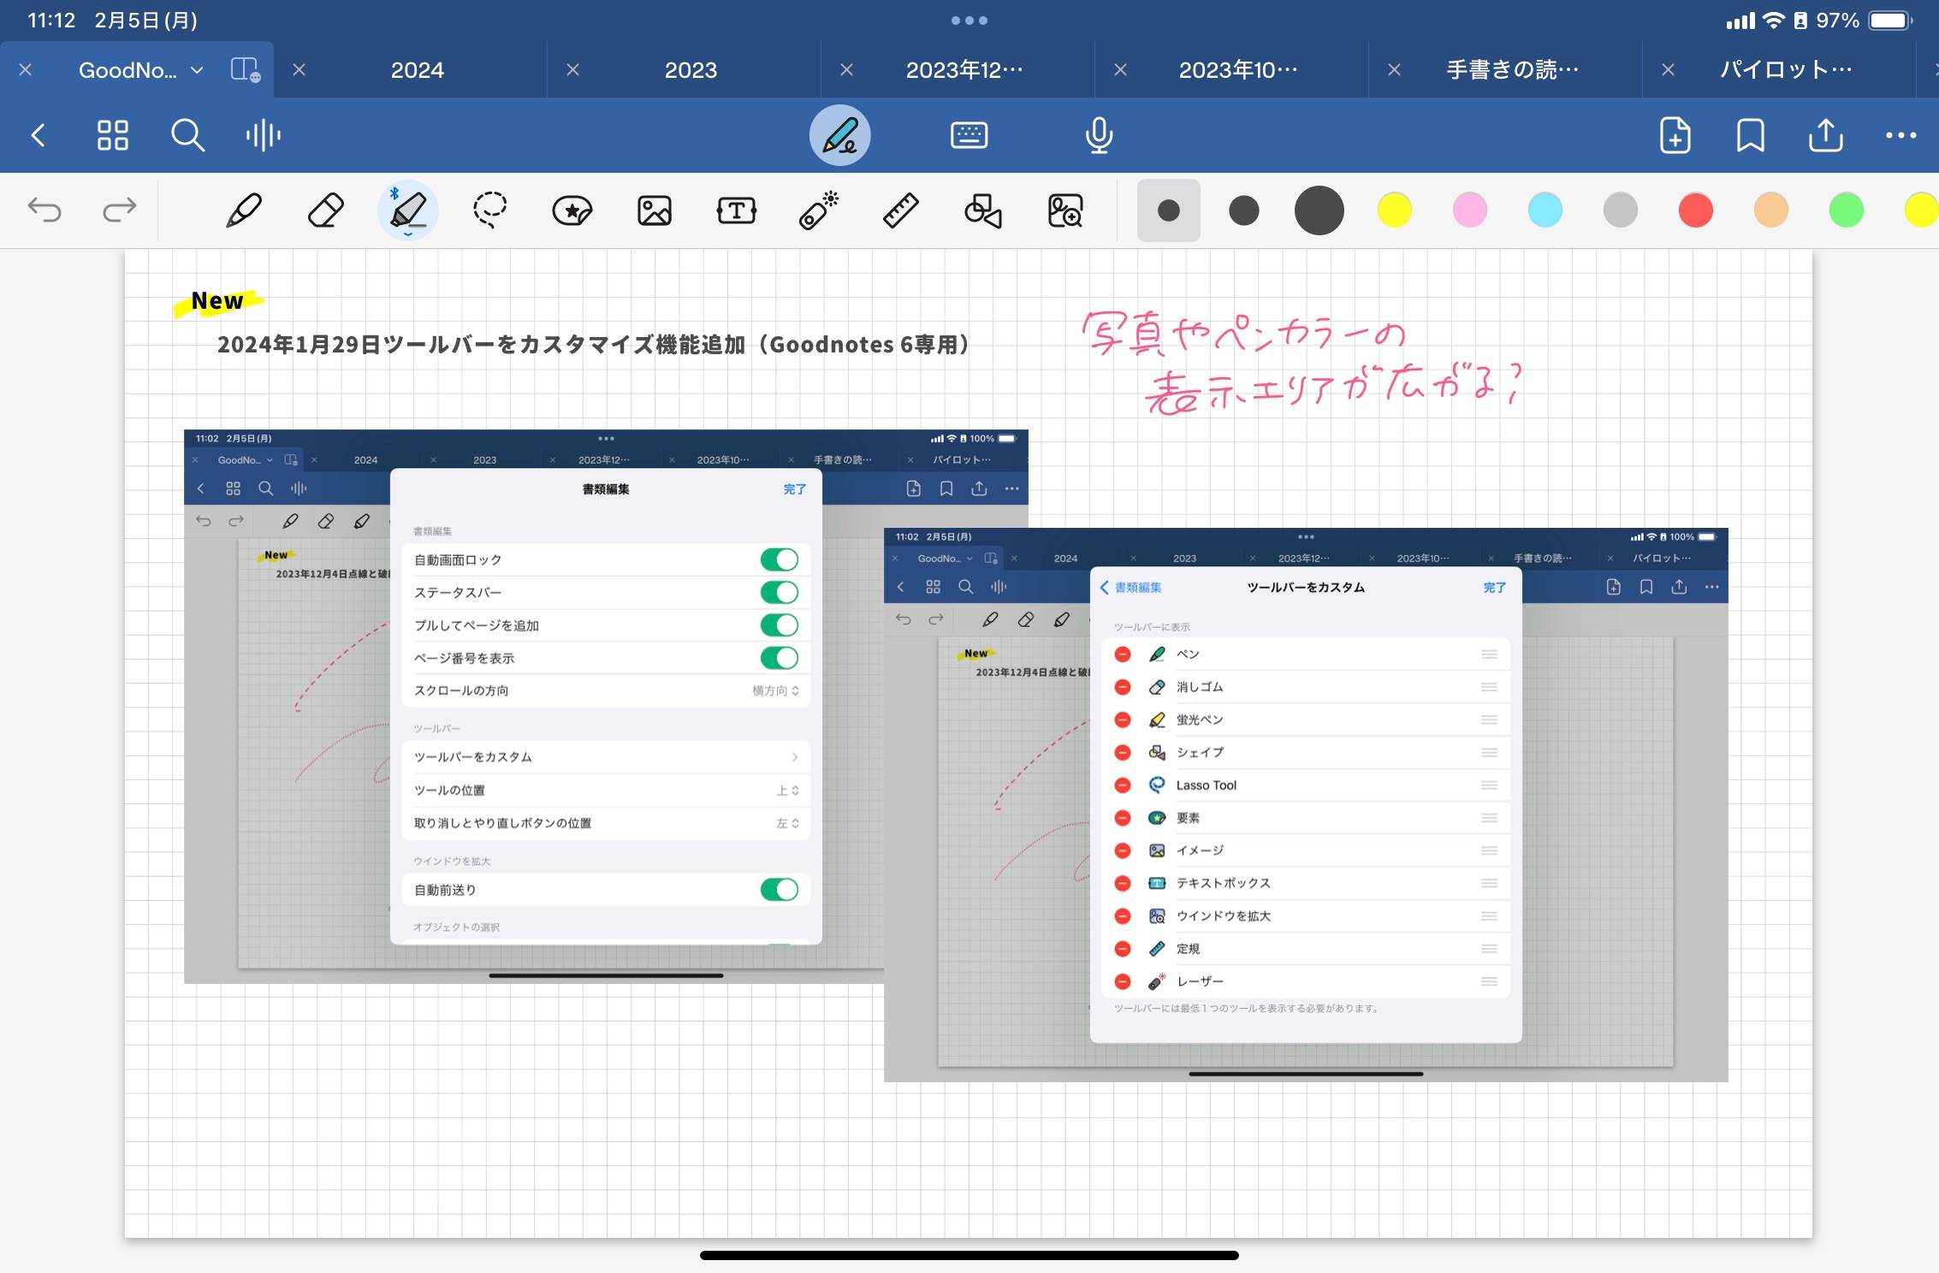Select the Zoom window tool
1939x1273 pixels.
click(x=1065, y=210)
